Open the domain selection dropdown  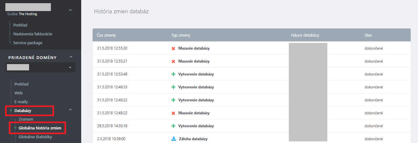[70, 68]
